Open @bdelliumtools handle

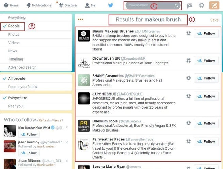pyautogui.click(x=130, y=121)
